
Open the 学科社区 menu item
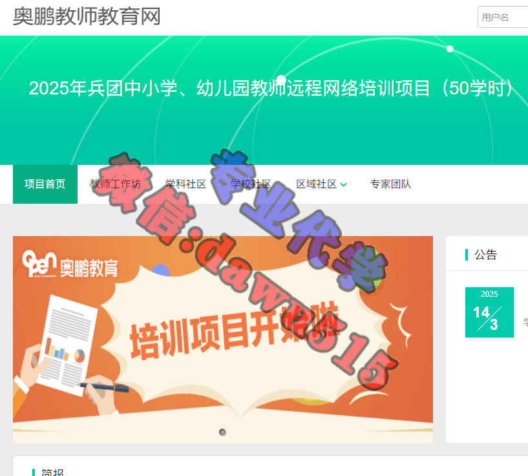(x=185, y=184)
